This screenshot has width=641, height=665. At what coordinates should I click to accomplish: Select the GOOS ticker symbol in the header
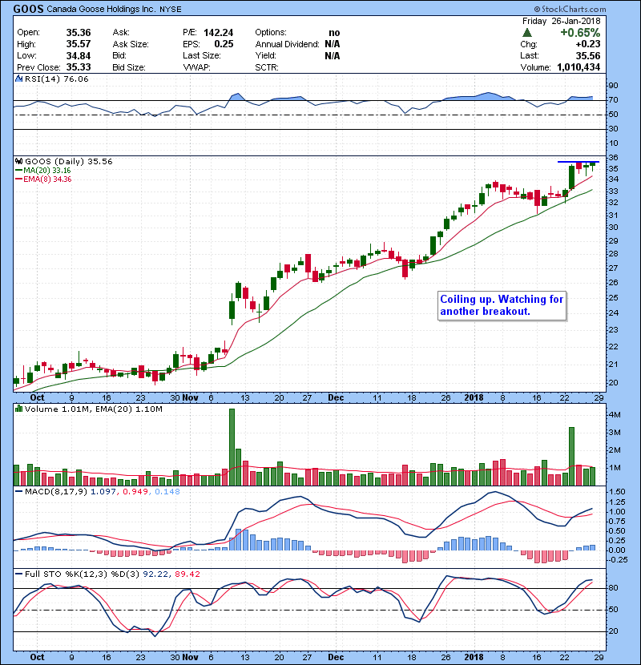pos(28,9)
